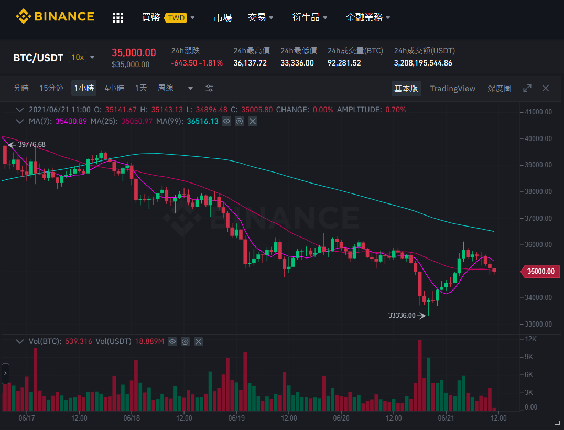Toggle volume bars visibility eye icon
Screen dimensions: 564x430
172,341
